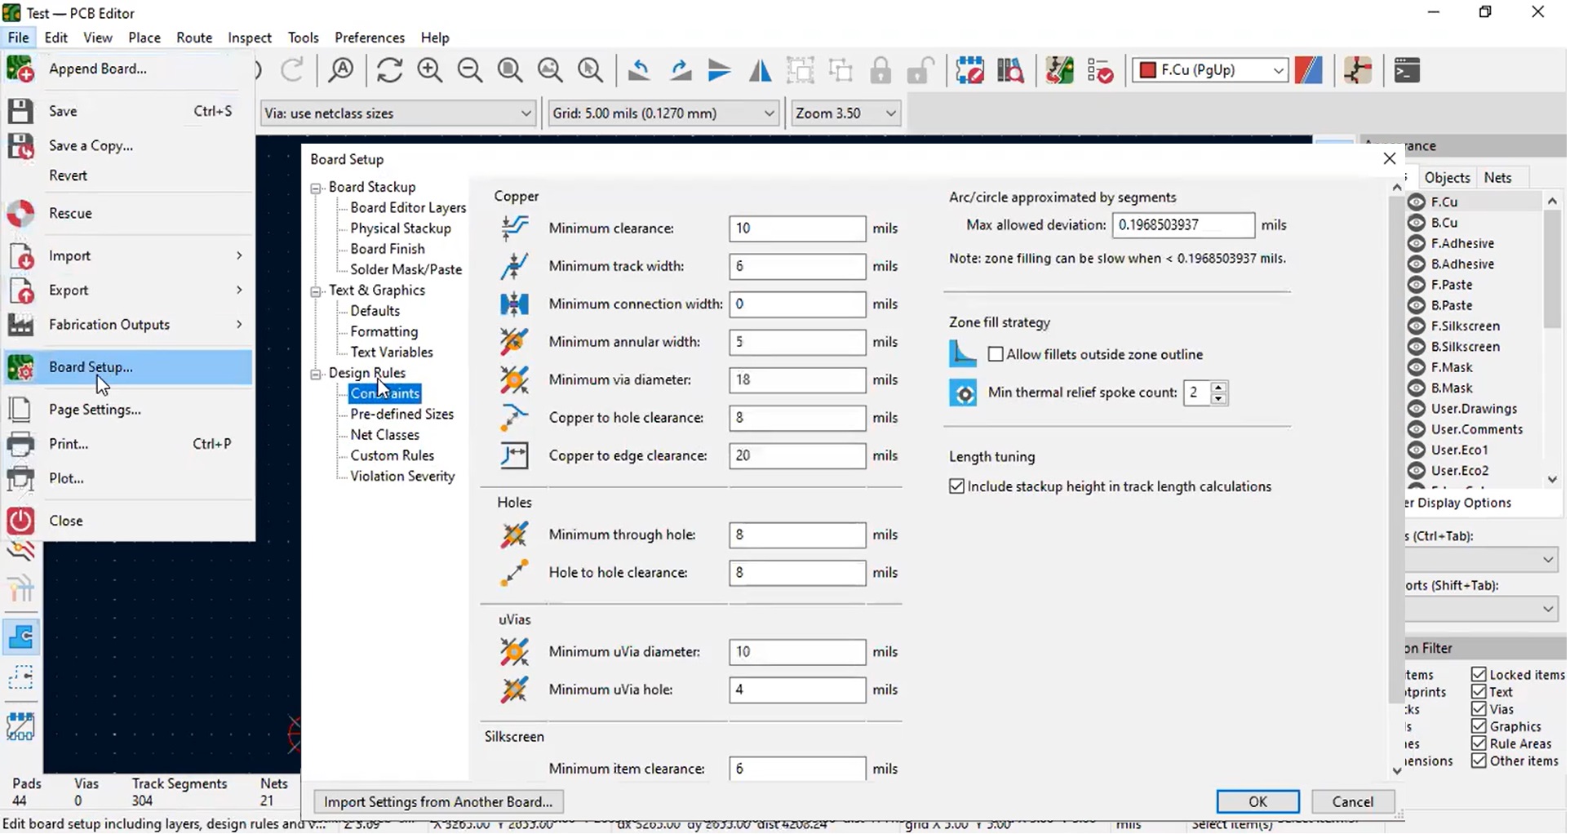Collapse the Board Stackup tree node
Viewport: 1570px width, 834px height.
click(x=316, y=189)
